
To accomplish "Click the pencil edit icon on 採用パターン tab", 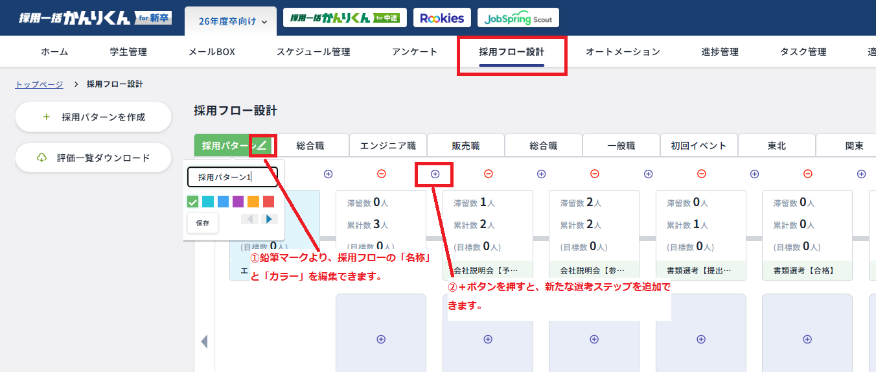I will click(262, 146).
